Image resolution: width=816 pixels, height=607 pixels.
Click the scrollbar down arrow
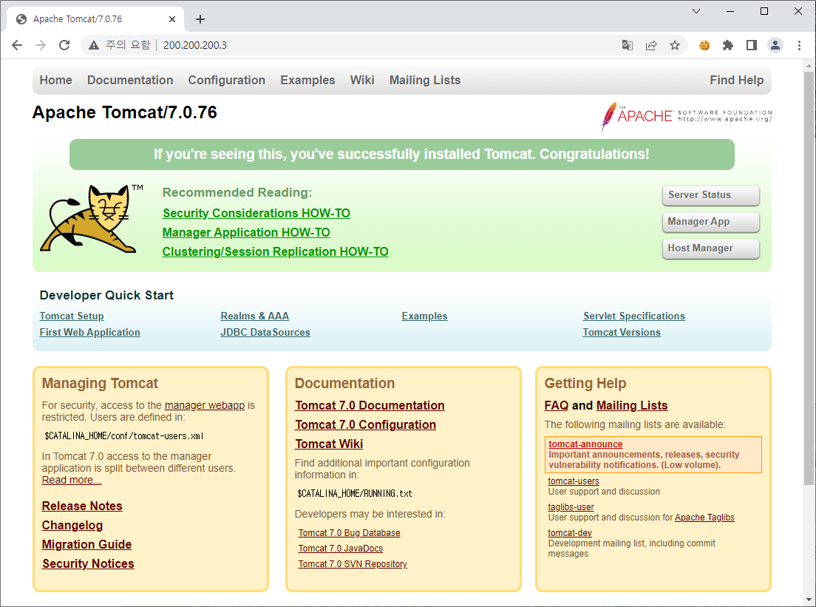[x=809, y=600]
